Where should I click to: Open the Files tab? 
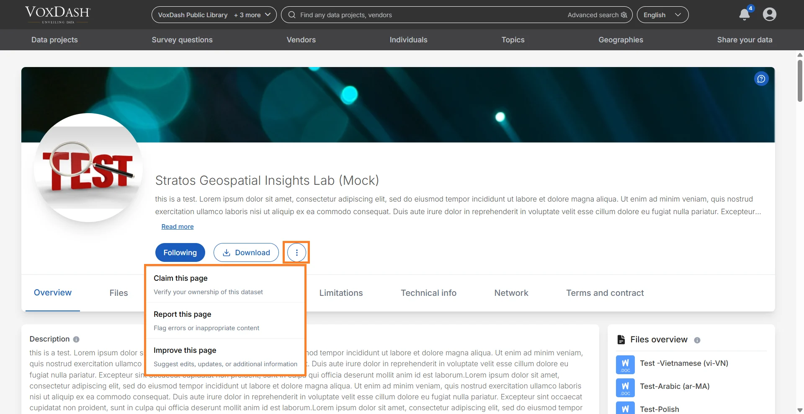point(119,293)
